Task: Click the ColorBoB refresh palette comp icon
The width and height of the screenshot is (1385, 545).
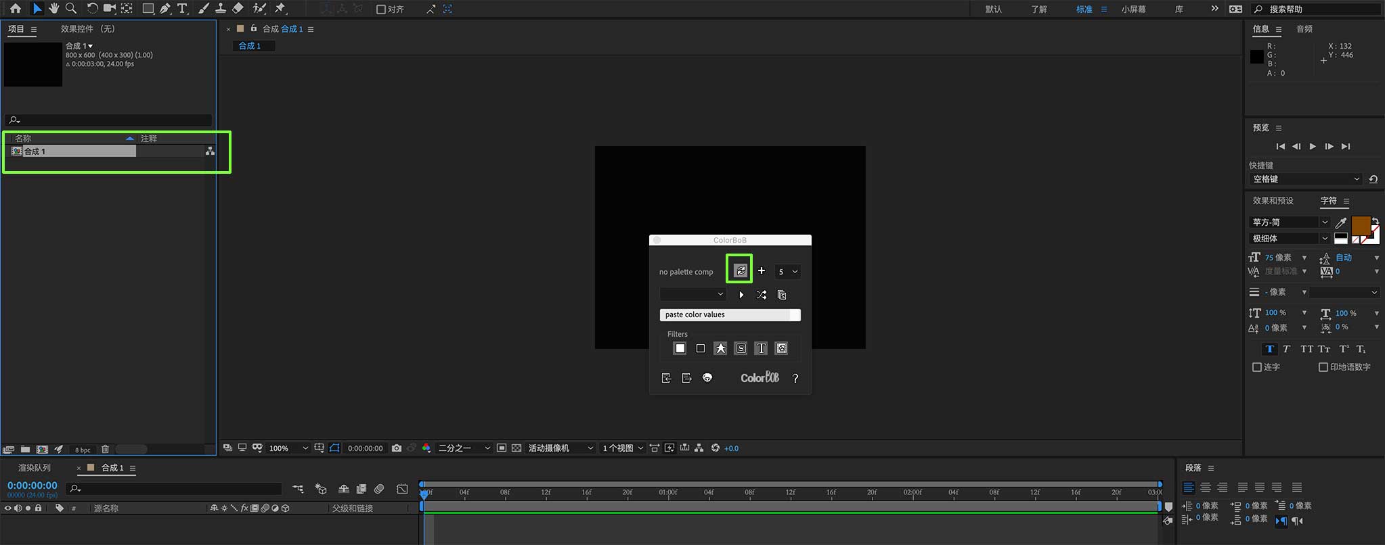Action: click(x=741, y=270)
